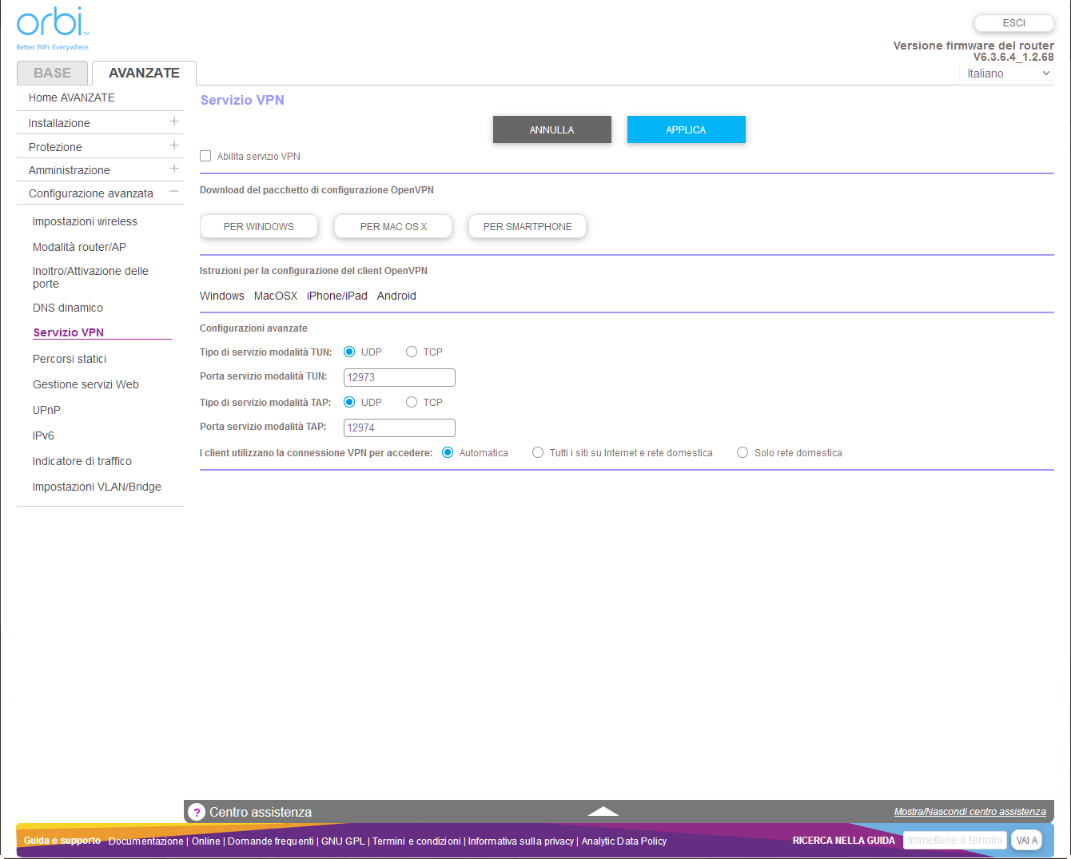Select UDP for TUN mode service type
This screenshot has width=1071, height=859.
pyautogui.click(x=349, y=352)
